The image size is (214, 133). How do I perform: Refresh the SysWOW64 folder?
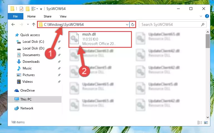coord(132,25)
